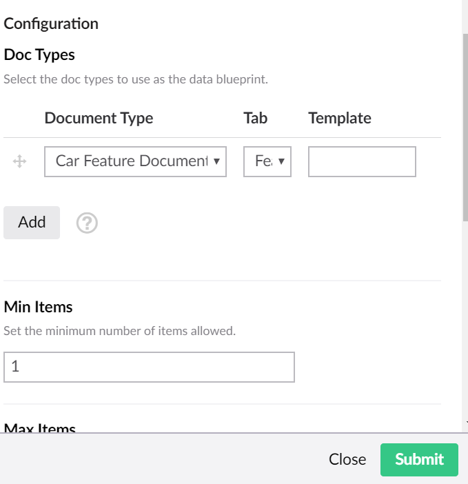This screenshot has height=484, width=468.
Task: Focus the Template text field
Action: 362,161
